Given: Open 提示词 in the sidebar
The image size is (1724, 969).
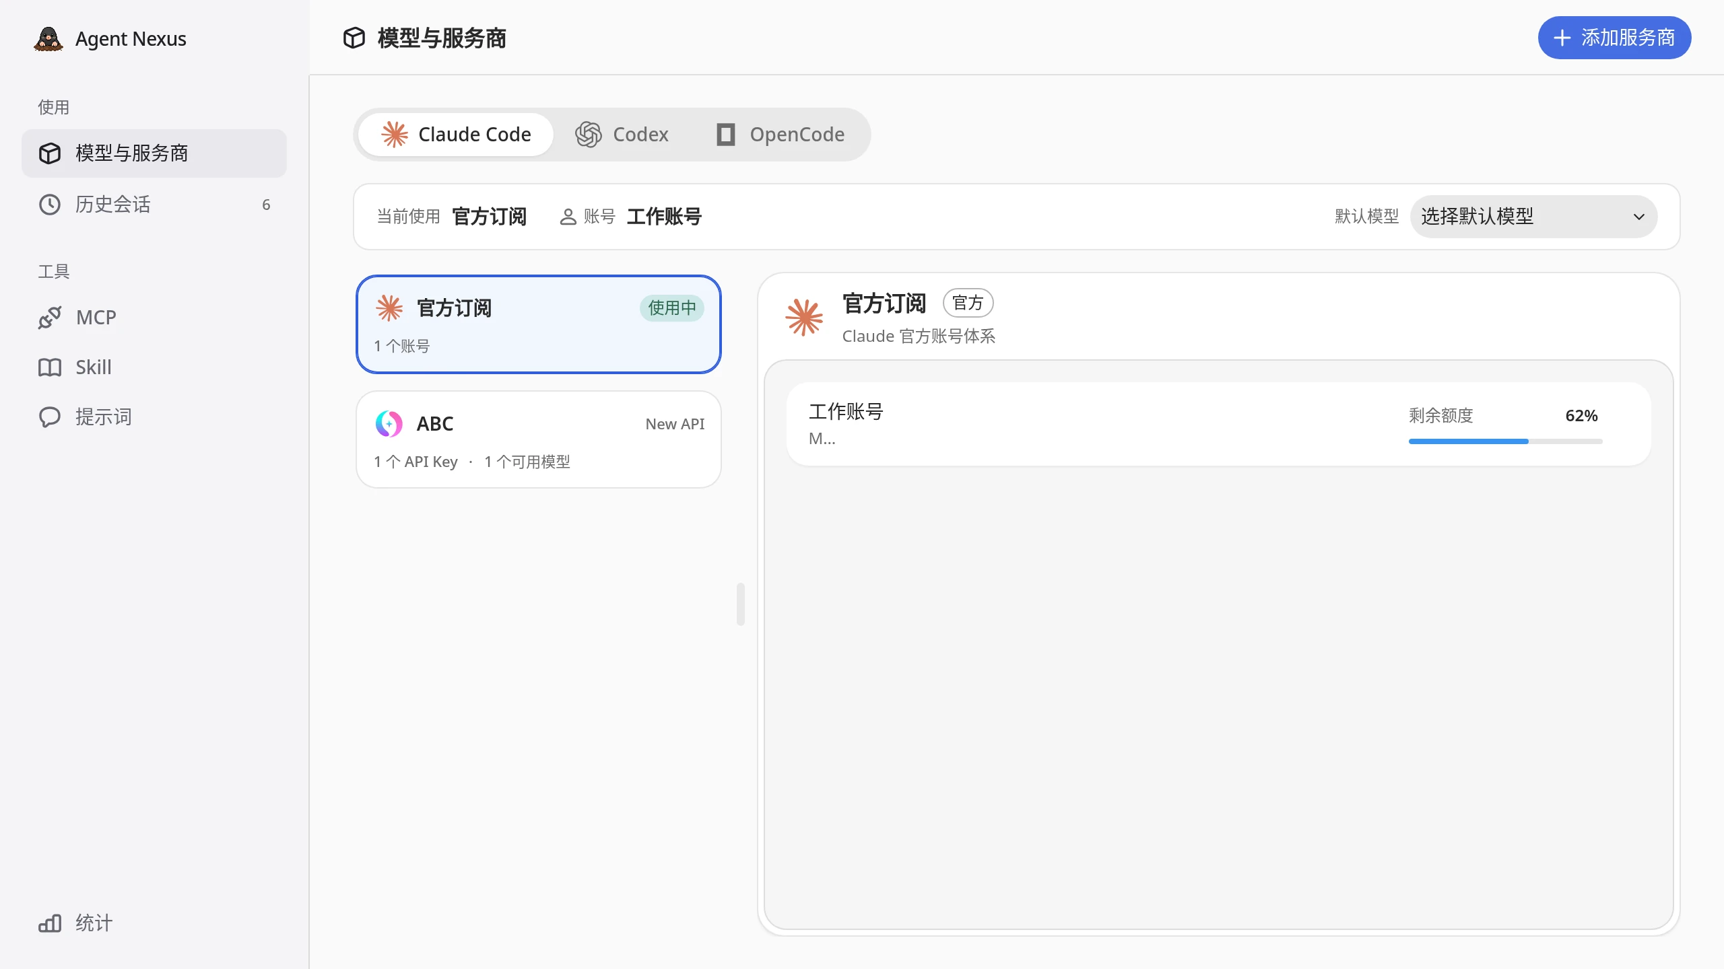Looking at the screenshot, I should pos(154,417).
